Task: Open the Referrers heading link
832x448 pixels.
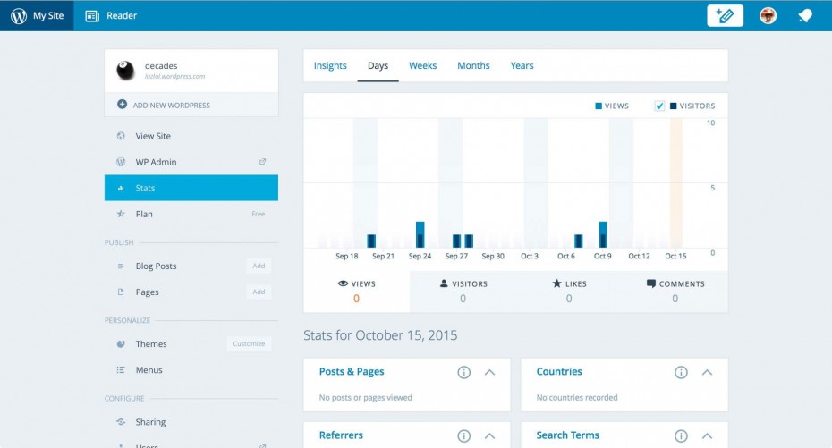Action: click(x=341, y=435)
